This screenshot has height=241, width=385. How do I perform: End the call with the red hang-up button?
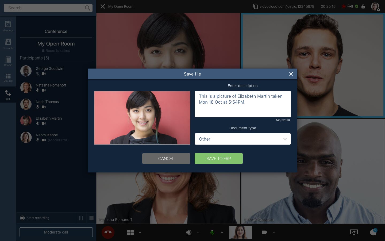(x=108, y=232)
